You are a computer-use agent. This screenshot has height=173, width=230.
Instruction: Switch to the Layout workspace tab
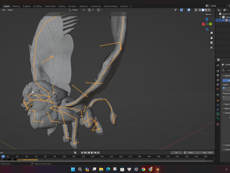(7, 6)
